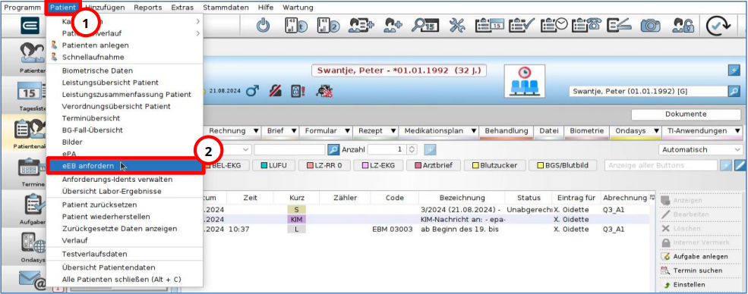Click the Swantje, Peter patient search field
748x294 pixels.
tap(649, 91)
